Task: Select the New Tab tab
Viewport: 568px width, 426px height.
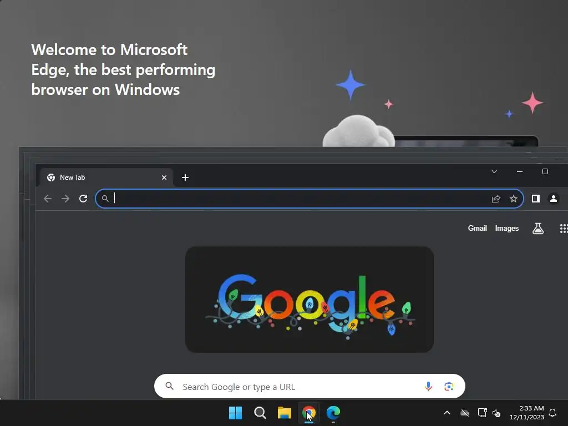Action: (105, 177)
